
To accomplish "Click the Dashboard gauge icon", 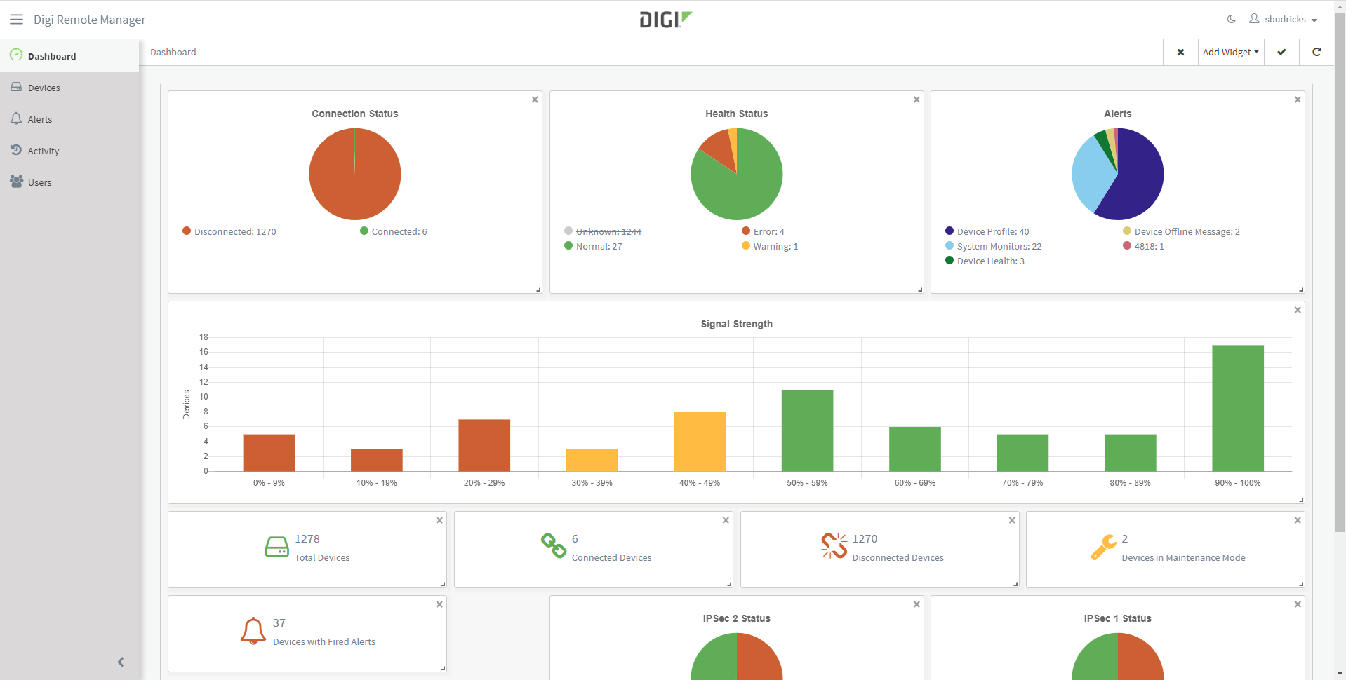I will point(16,55).
